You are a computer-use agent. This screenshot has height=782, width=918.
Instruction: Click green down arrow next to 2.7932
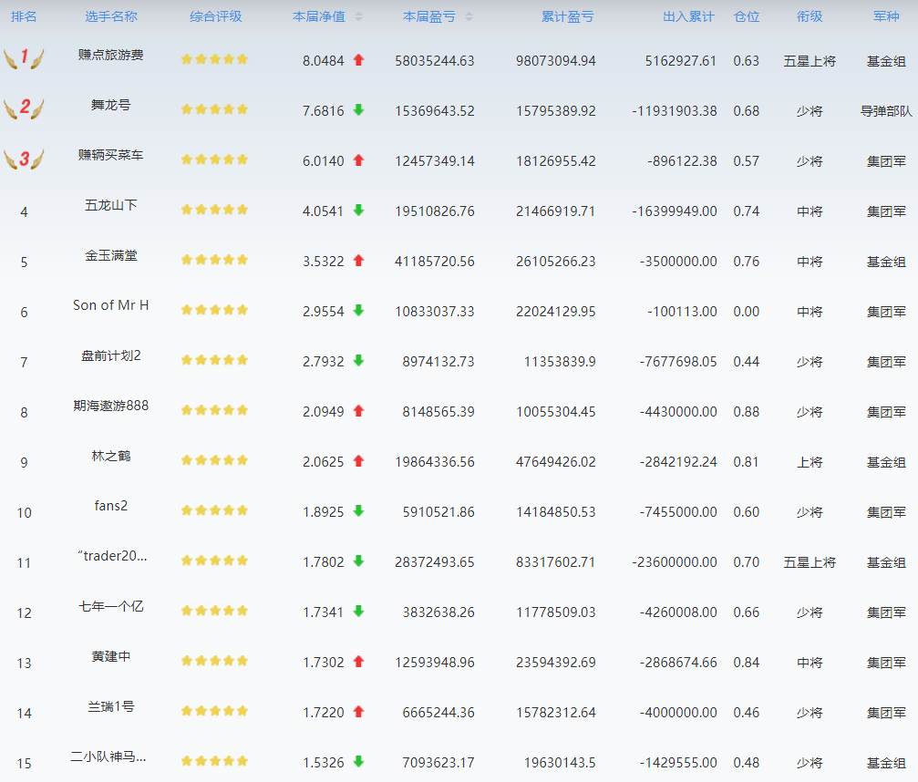359,361
